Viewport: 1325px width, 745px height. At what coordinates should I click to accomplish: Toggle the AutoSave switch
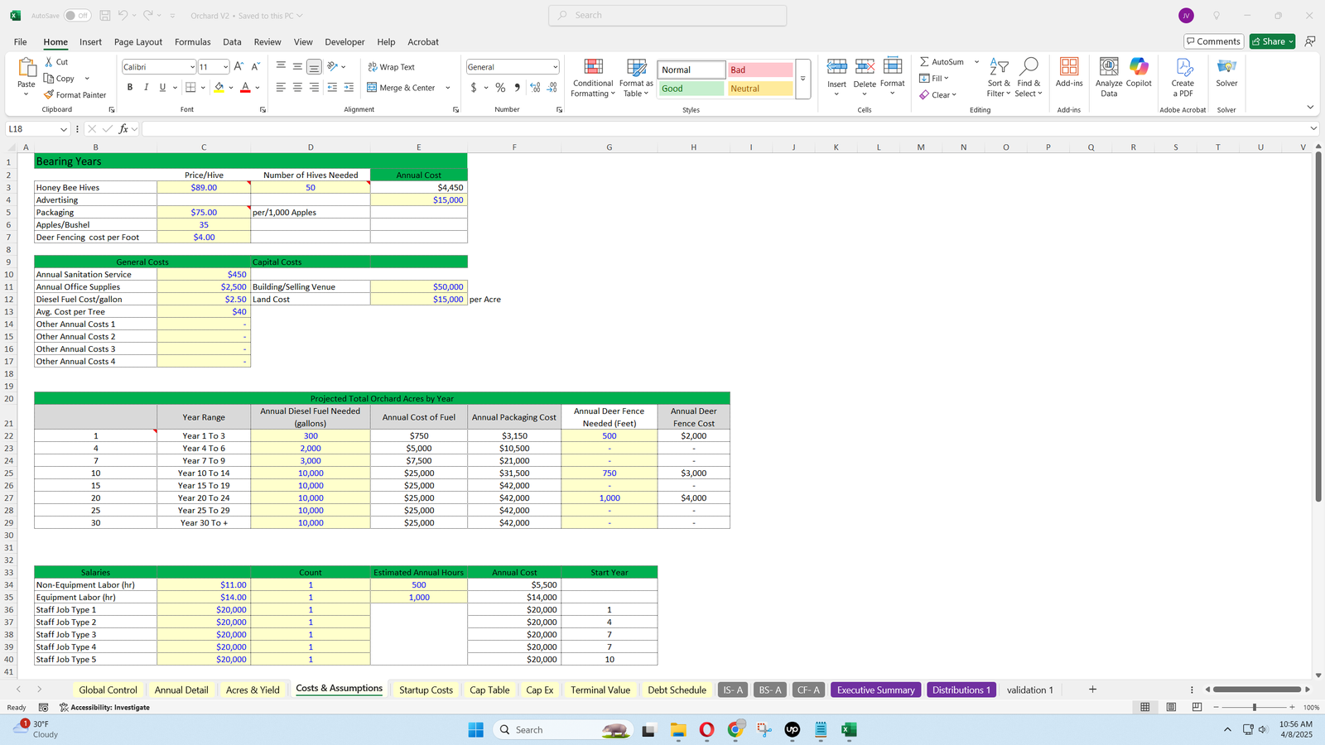[77, 16]
